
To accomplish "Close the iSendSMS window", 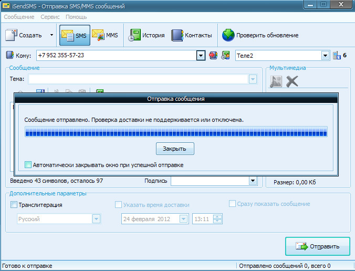I will point(341,5).
